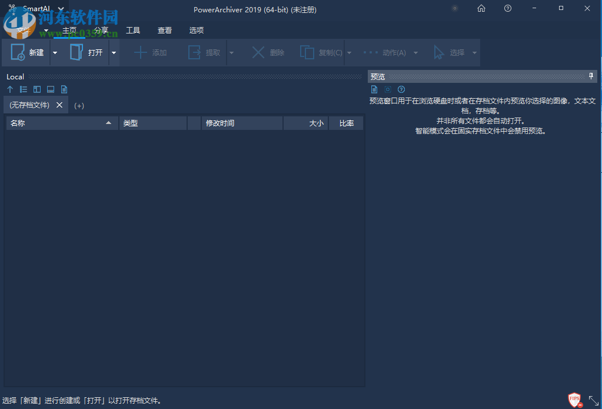
Task: Click the FIPS shield icon in status bar
Action: [574, 400]
